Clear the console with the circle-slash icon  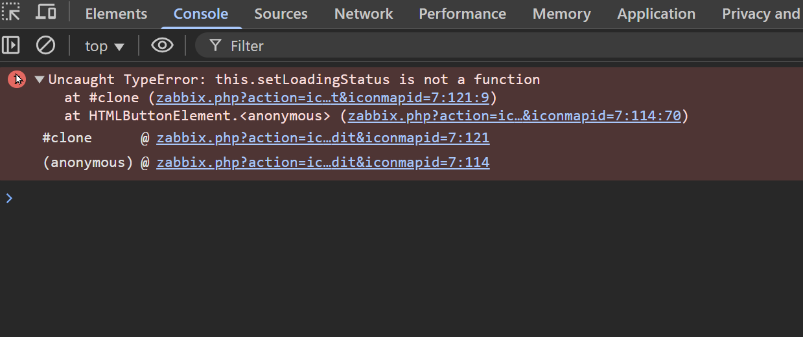[x=45, y=45]
